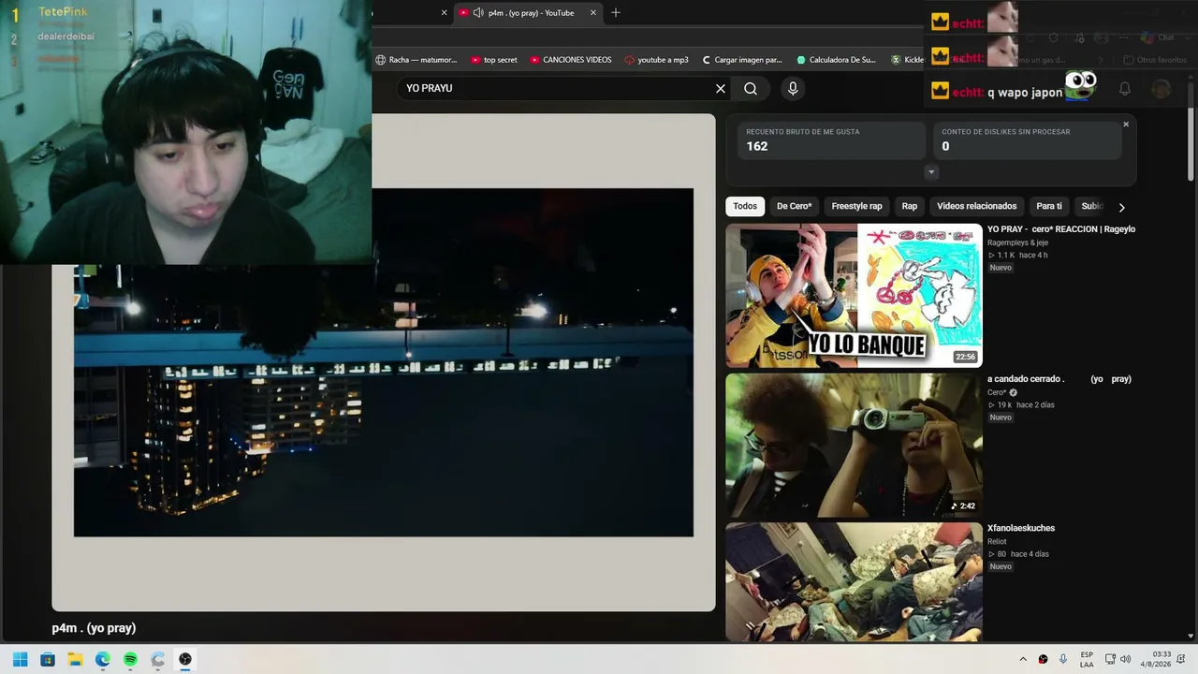Viewport: 1198px width, 674px height.
Task: Open File Explorer from the taskbar
Action: point(75,659)
